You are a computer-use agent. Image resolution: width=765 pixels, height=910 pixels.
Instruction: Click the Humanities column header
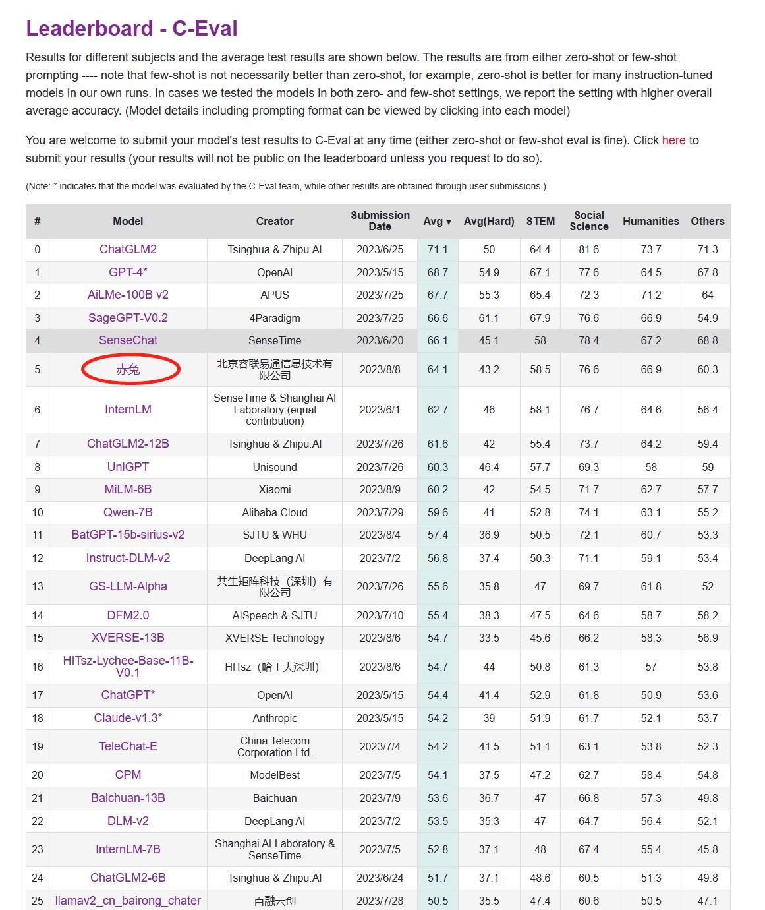651,221
